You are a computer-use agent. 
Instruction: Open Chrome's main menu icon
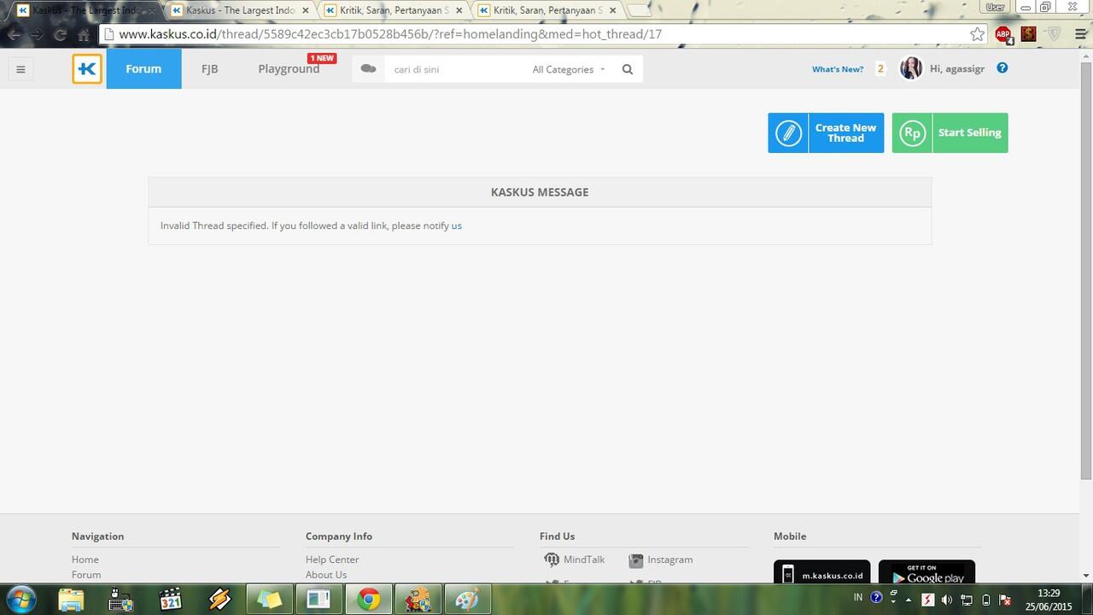1080,34
